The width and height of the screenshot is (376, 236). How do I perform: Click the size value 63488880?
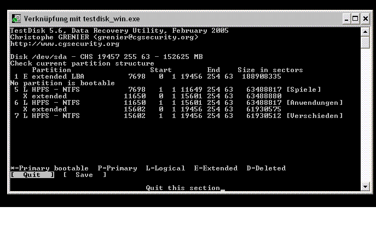click(x=264, y=96)
